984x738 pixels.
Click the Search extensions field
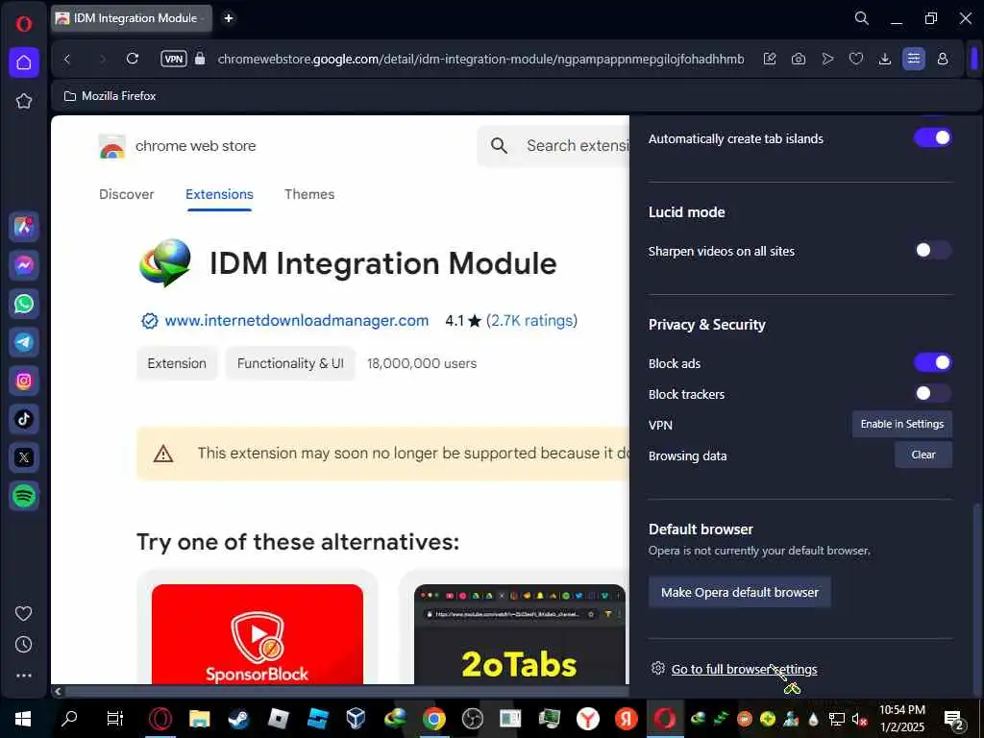click(x=553, y=146)
